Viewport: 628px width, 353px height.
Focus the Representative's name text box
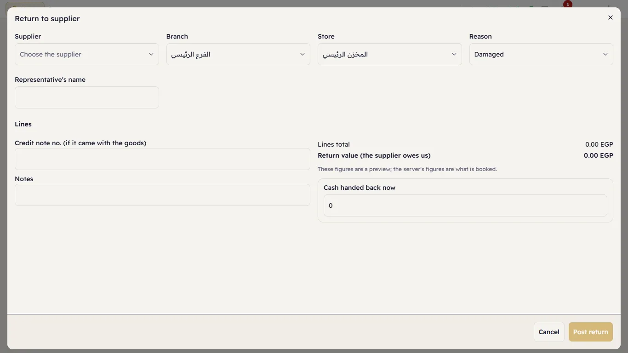coord(87,97)
